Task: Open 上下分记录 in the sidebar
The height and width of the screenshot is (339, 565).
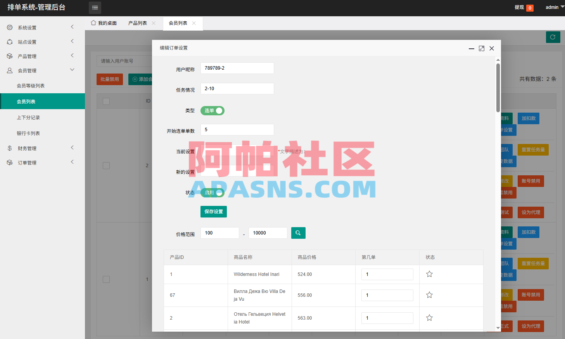Action: pos(43,117)
